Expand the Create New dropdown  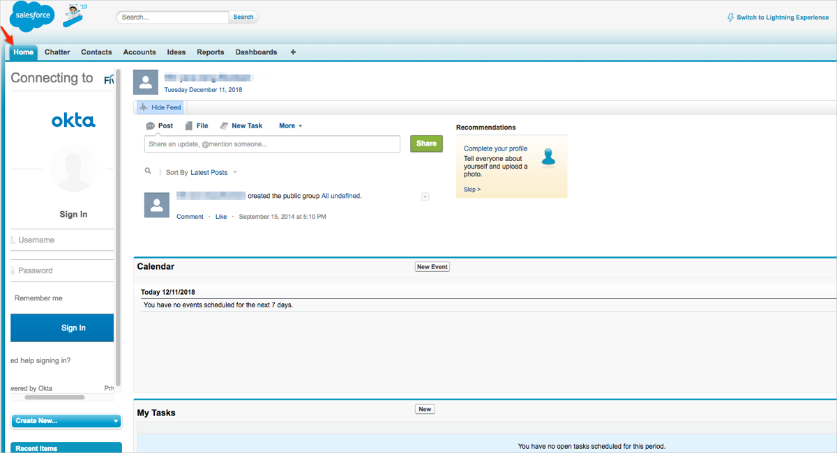coord(66,421)
